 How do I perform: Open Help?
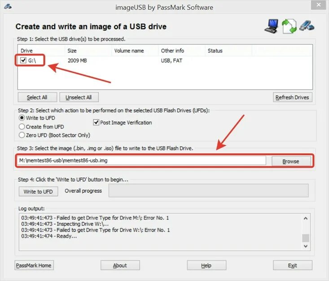tap(206, 265)
